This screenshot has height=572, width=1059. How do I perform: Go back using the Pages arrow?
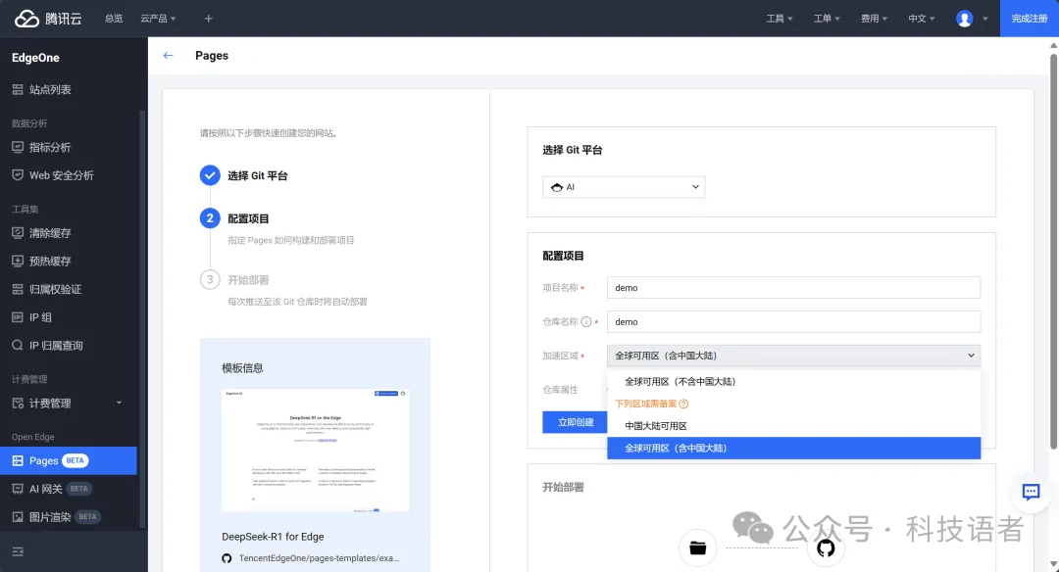click(x=169, y=55)
